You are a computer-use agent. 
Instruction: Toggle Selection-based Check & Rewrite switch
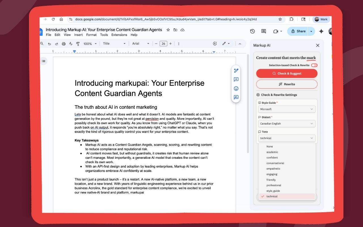[x=314, y=65]
